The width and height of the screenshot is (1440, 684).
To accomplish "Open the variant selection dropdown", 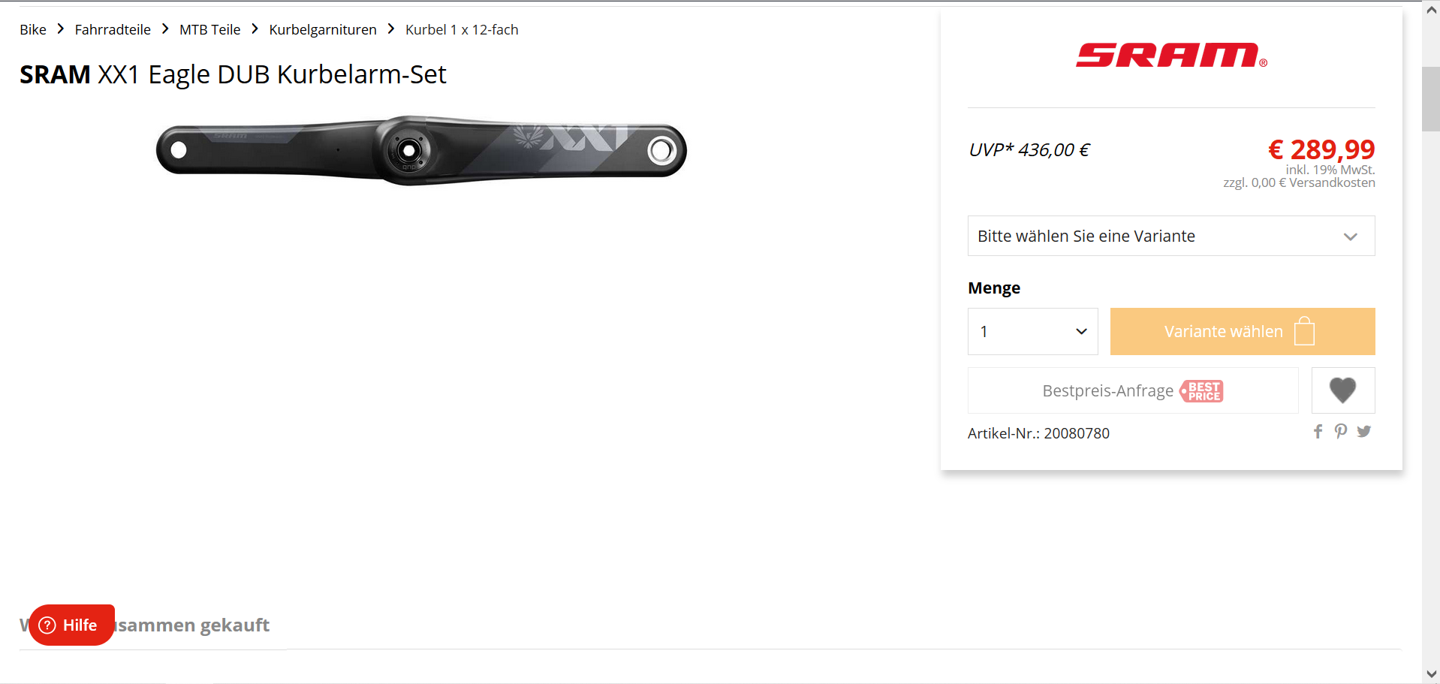I will click(1171, 236).
